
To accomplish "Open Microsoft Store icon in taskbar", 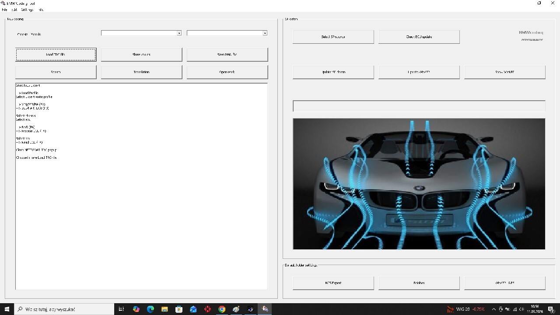I will 179,309.
